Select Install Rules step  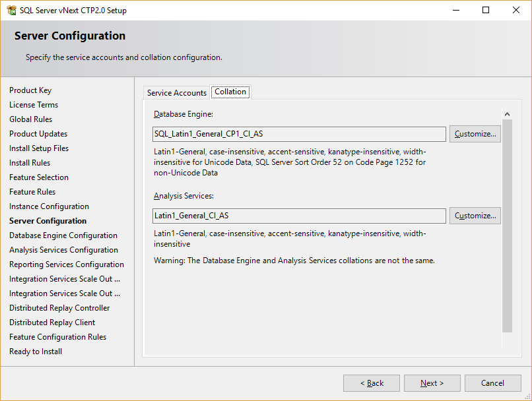(x=30, y=163)
